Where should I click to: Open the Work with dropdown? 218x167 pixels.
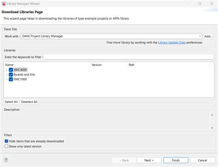(200, 36)
